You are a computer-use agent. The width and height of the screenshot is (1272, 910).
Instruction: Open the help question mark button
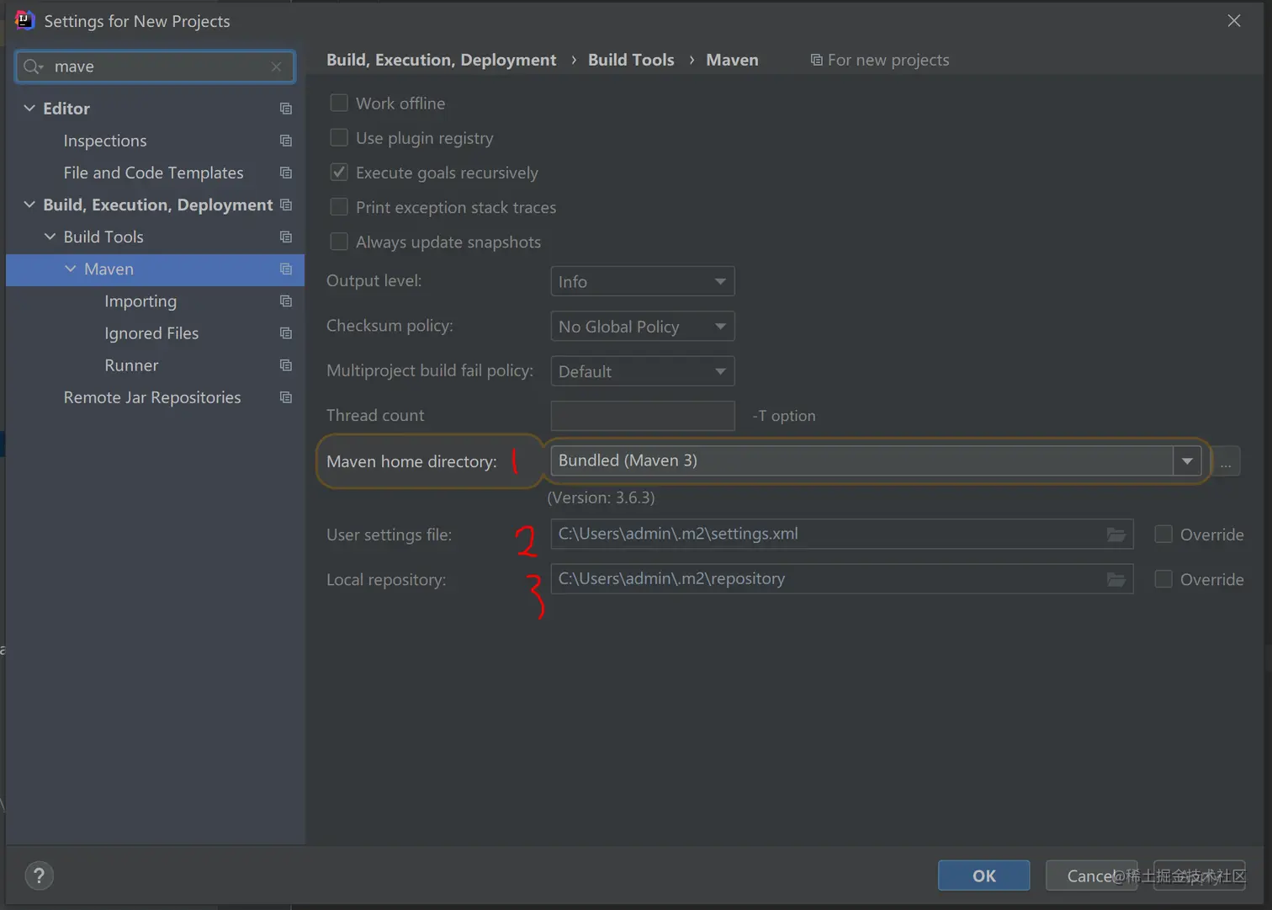pyautogui.click(x=39, y=875)
